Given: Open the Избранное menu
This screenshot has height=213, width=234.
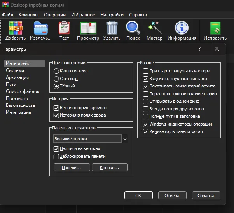Looking at the screenshot, I should coord(83,15).
